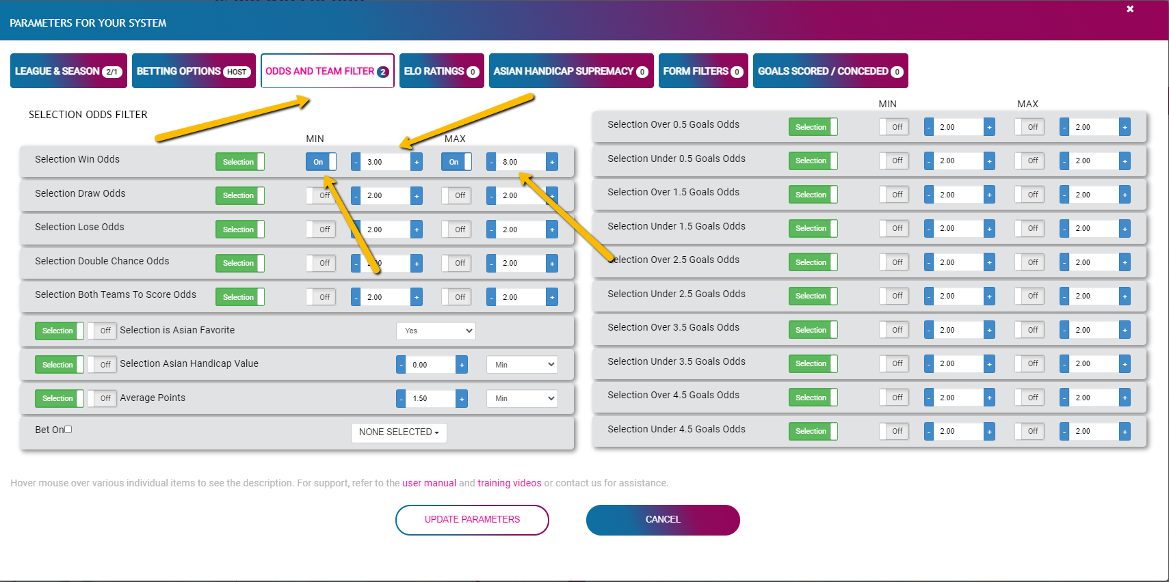This screenshot has width=1169, height=582.
Task: Switch Under 3.5 Goals Odds Selection toggle
Action: click(813, 363)
